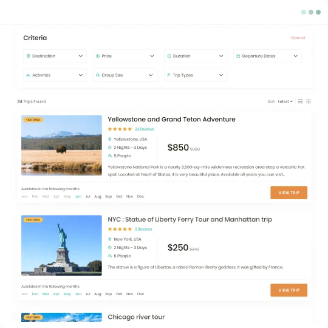Click the Group Size people icon
This screenshot has height=328, width=328.
(98, 75)
